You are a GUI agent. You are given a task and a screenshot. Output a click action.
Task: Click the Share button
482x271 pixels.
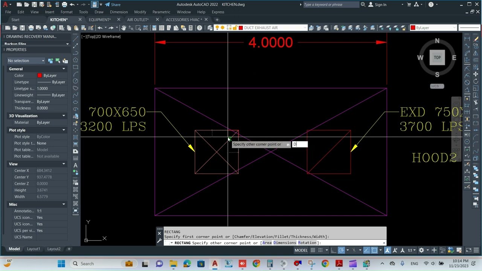113,5
